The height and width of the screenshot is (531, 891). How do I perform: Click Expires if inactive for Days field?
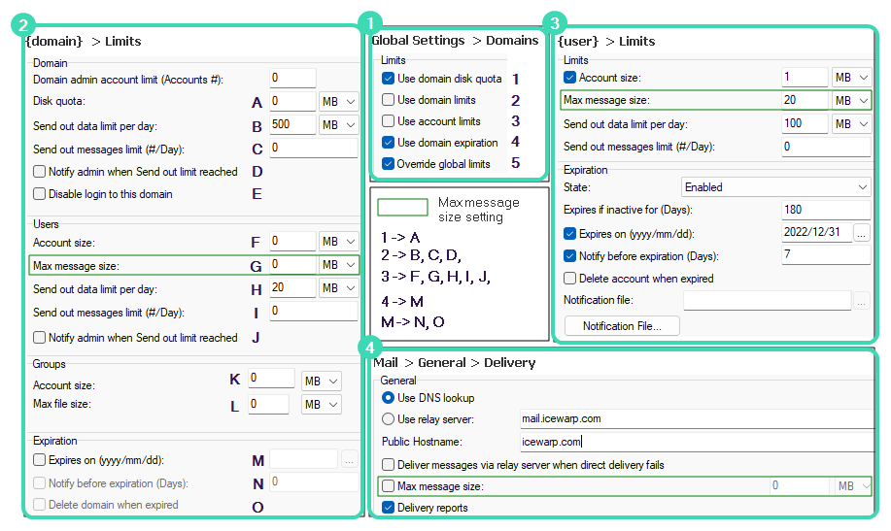825,211
